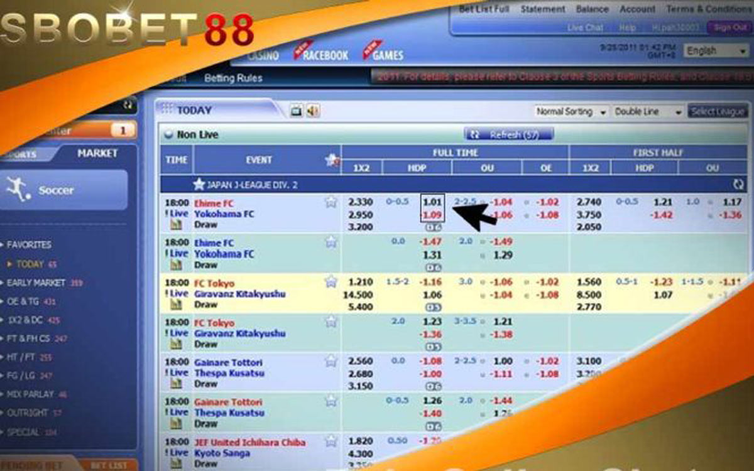Open the Double Line dropdown
The height and width of the screenshot is (471, 754).
click(x=648, y=112)
